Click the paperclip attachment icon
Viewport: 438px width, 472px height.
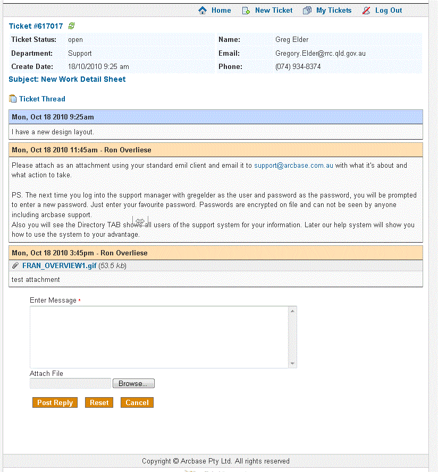(15, 265)
